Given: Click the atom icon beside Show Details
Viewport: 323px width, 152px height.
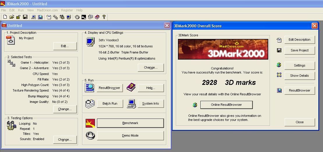Looking at the screenshot, I should pyautogui.click(x=279, y=75).
